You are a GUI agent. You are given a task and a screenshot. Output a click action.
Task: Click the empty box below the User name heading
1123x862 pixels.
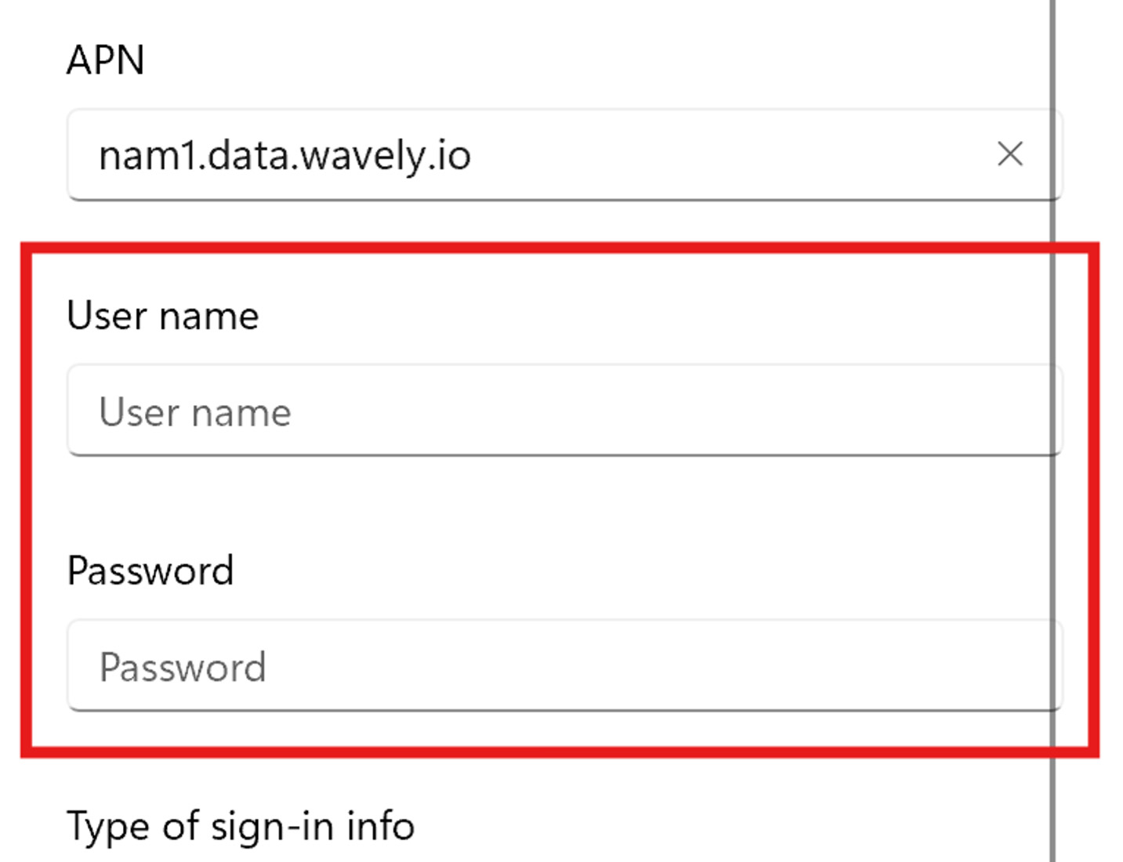[x=564, y=410]
